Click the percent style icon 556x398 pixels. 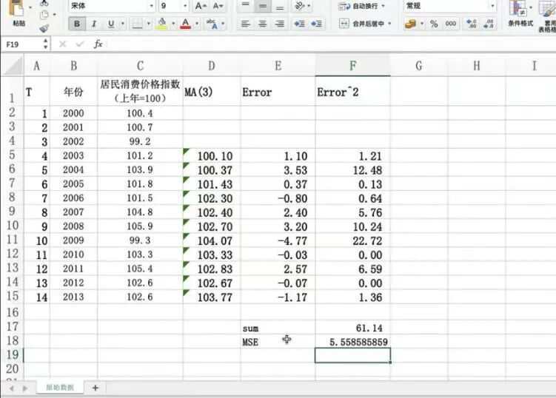[434, 24]
